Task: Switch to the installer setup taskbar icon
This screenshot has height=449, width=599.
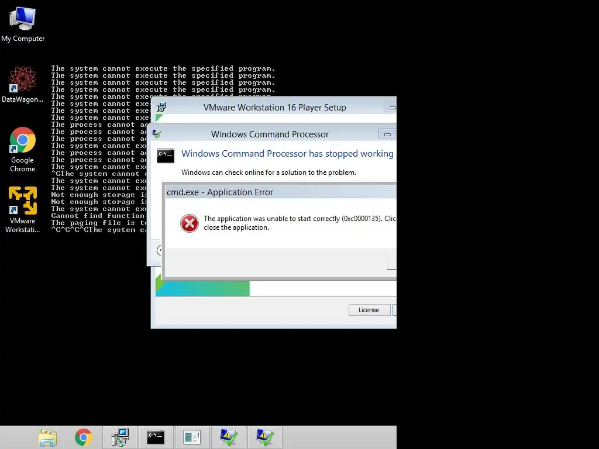Action: 120,437
